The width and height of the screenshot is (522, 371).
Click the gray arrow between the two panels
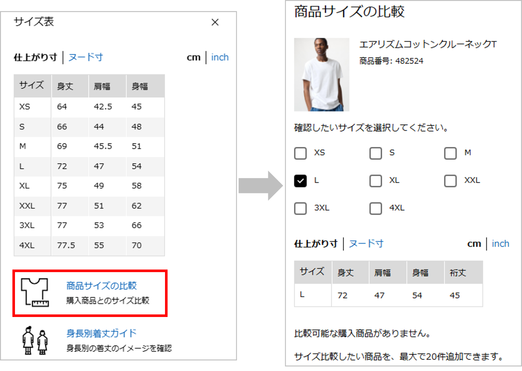(261, 185)
